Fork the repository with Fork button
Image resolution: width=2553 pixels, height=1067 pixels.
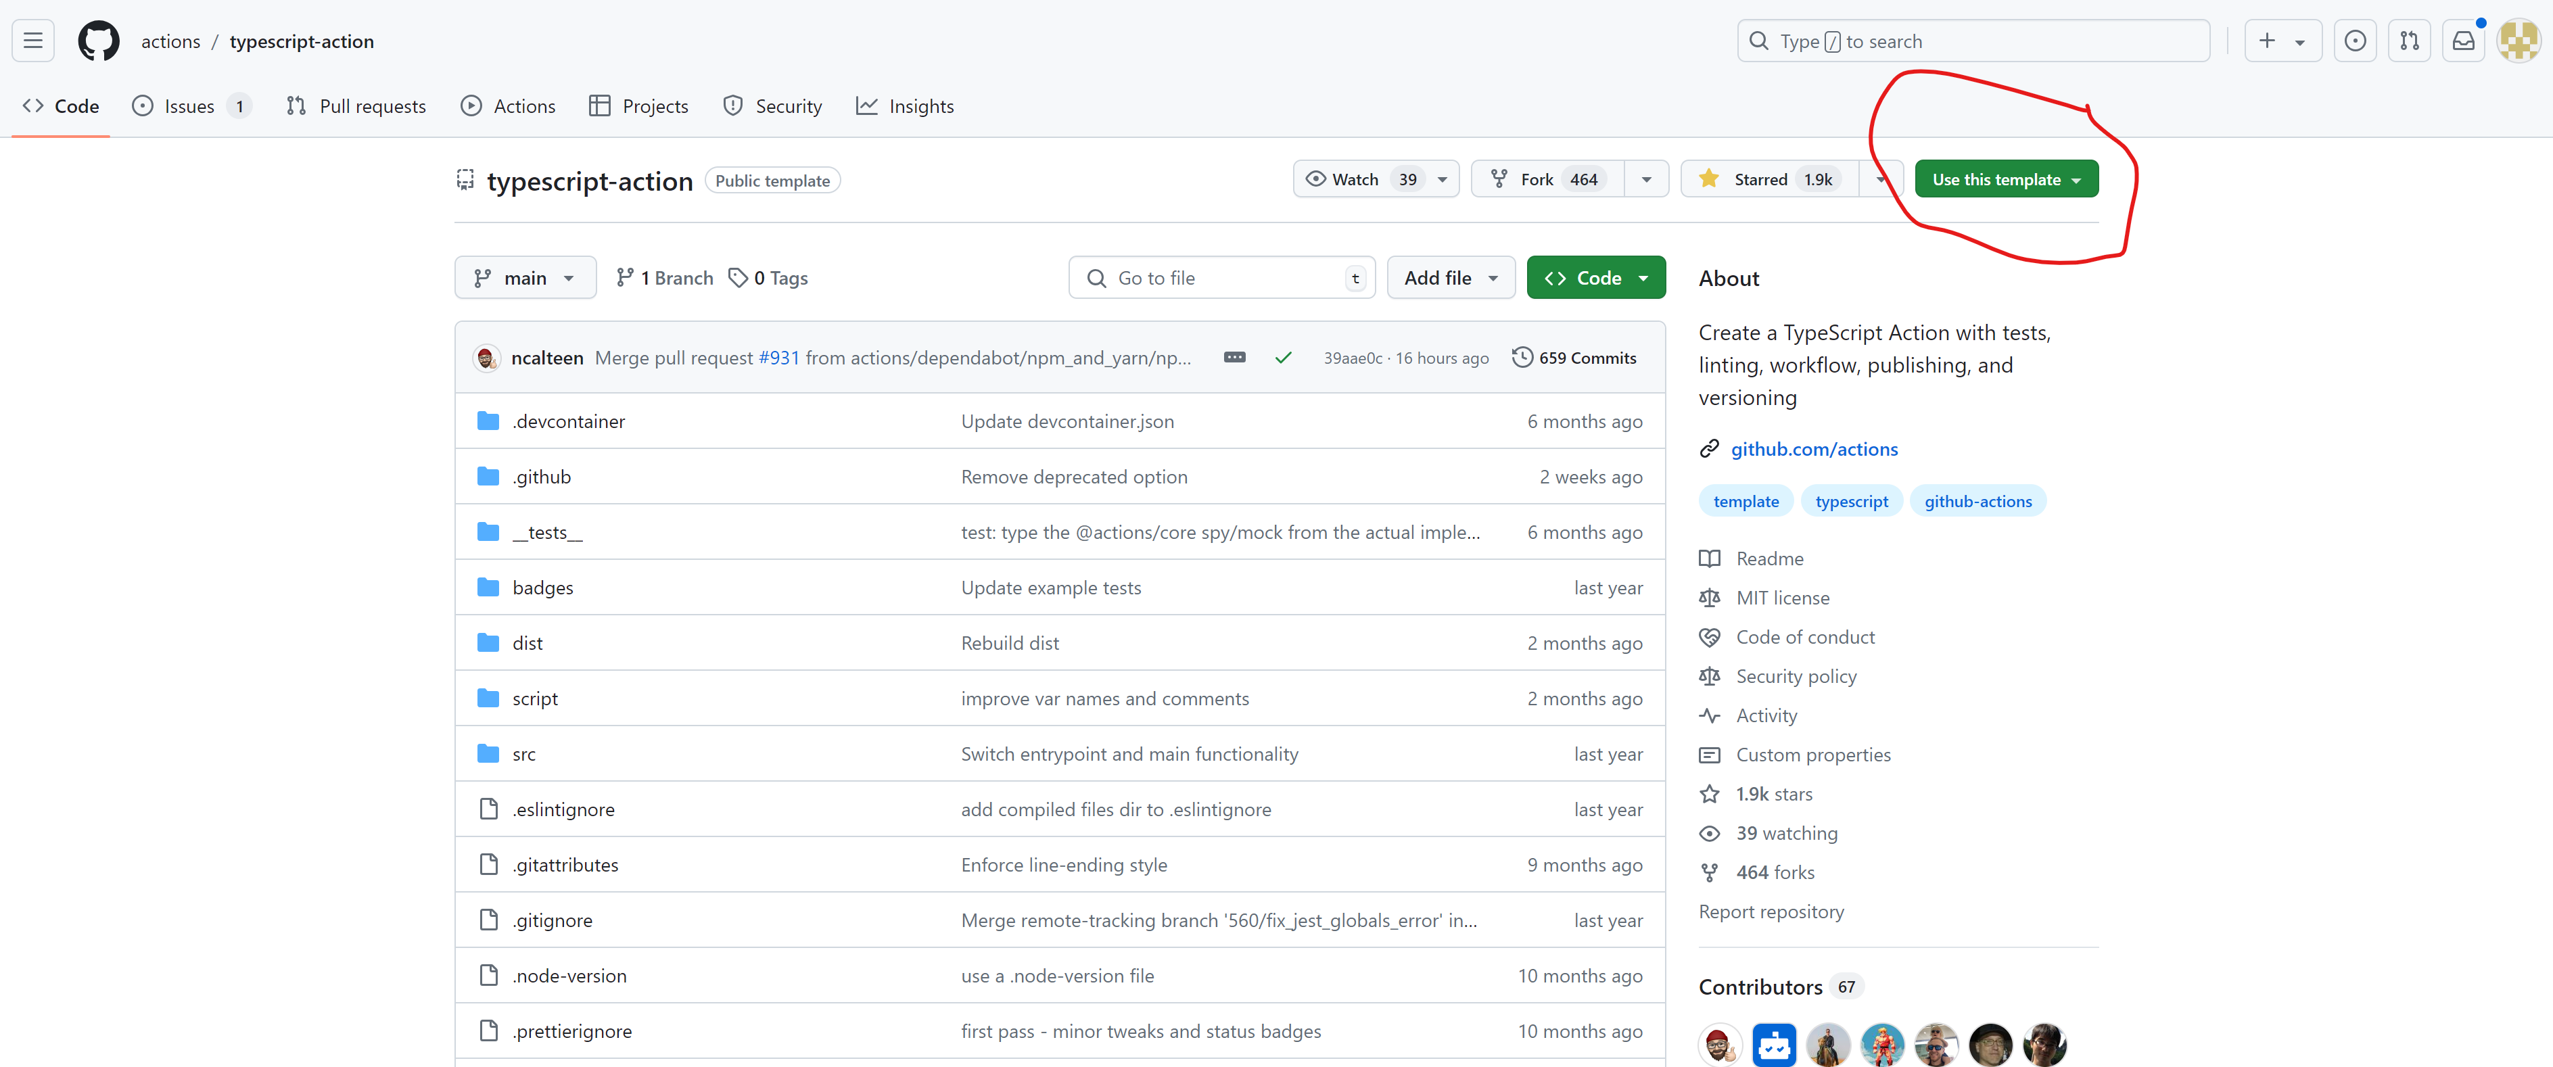pyautogui.click(x=1547, y=179)
